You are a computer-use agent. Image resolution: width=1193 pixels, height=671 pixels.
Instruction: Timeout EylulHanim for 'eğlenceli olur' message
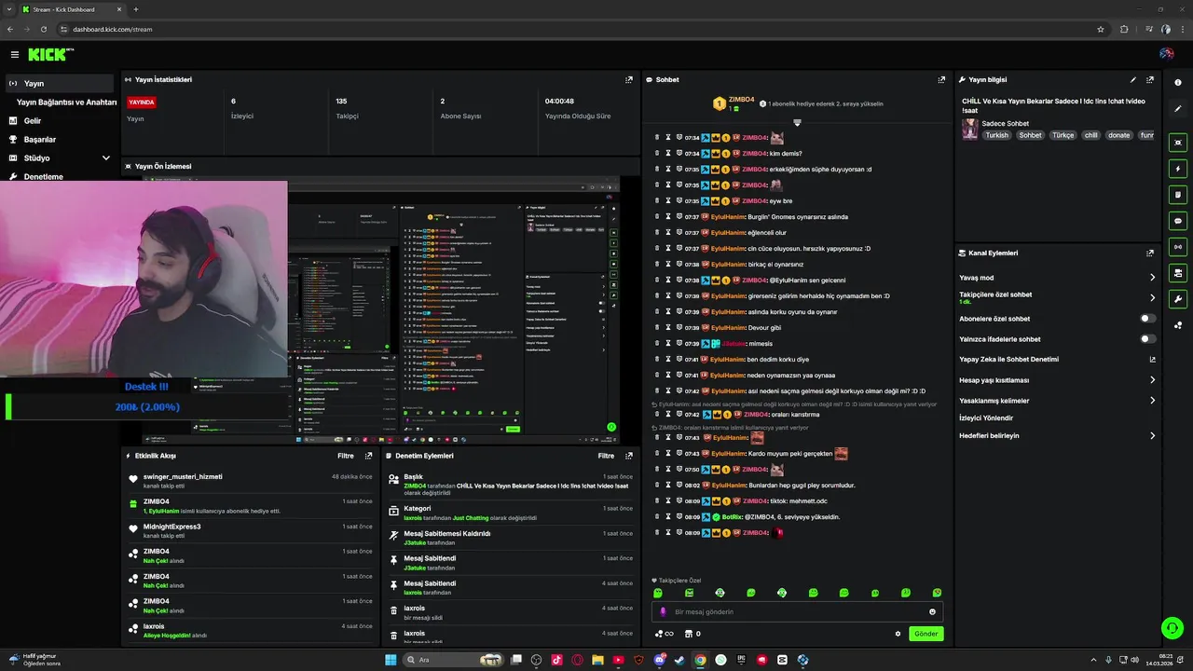667,232
